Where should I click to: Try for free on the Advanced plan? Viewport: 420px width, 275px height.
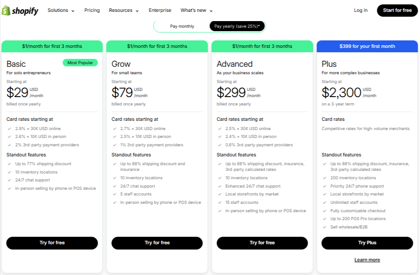[x=262, y=243]
